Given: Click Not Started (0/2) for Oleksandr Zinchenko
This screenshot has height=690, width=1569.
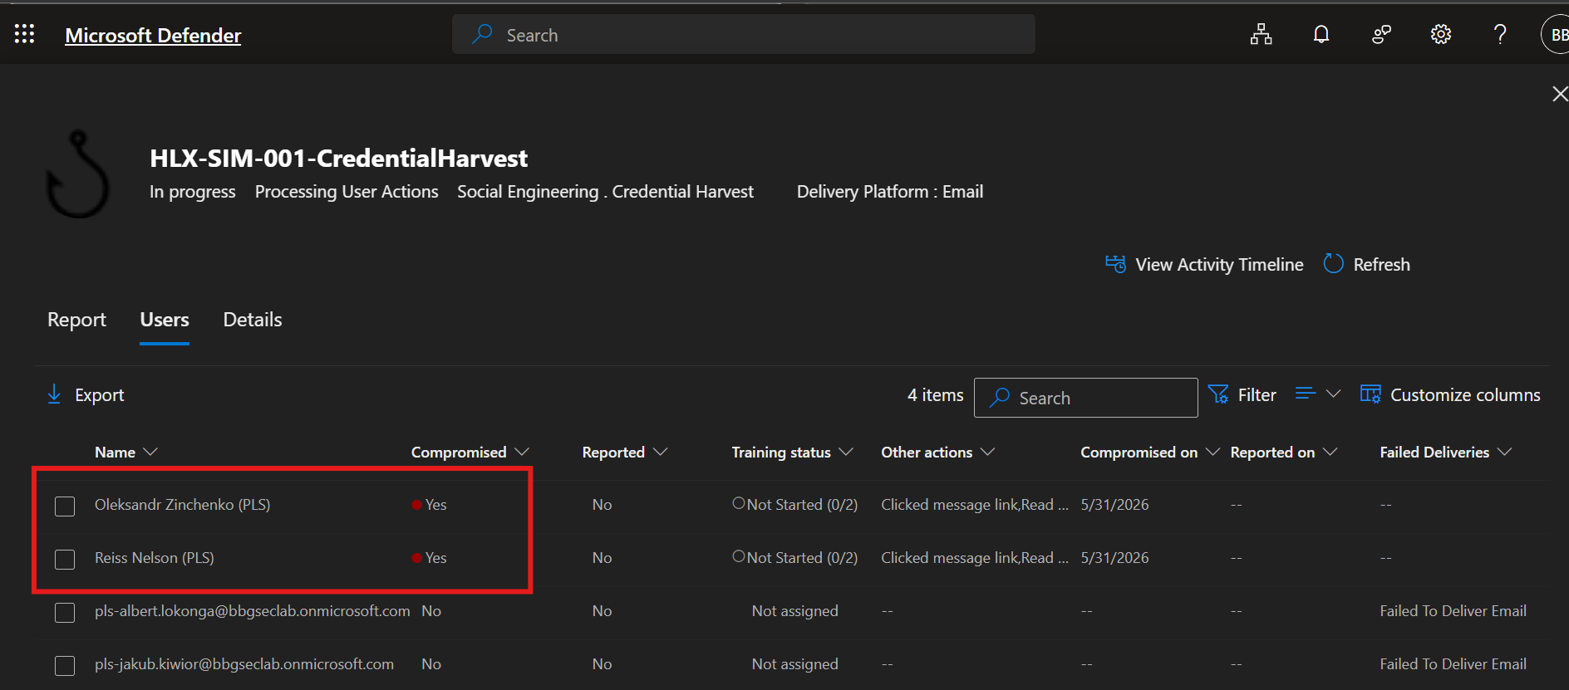Looking at the screenshot, I should coord(795,504).
